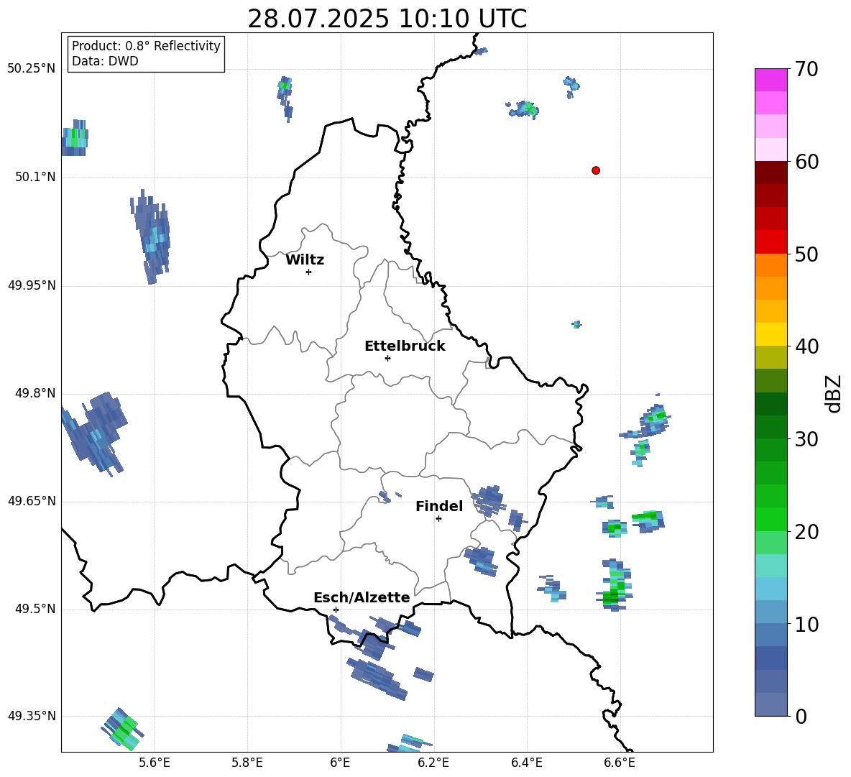Click the 49.65°N latitude label
The width and height of the screenshot is (851, 777).
tap(32, 501)
